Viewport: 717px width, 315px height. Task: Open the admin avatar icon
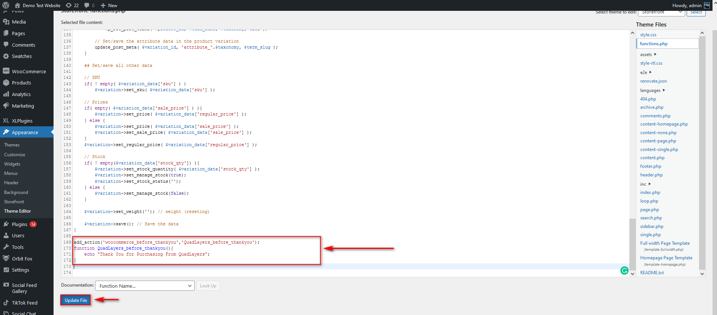707,5
